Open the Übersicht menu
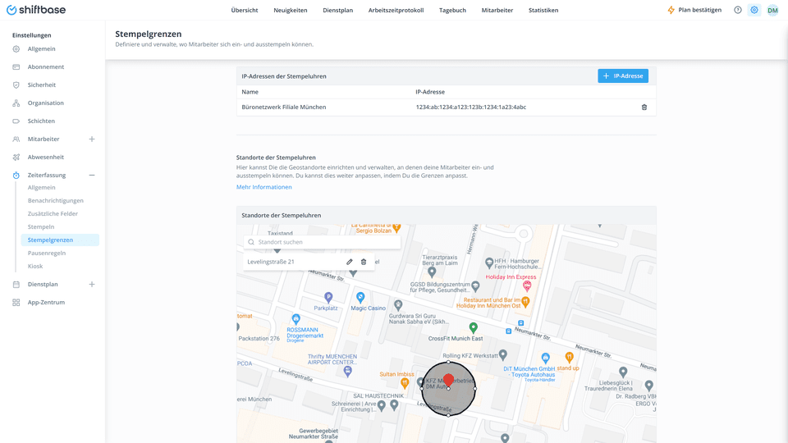The image size is (788, 443). 245,10
